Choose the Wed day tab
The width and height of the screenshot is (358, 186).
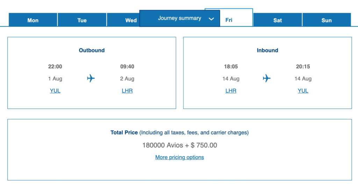tap(131, 20)
